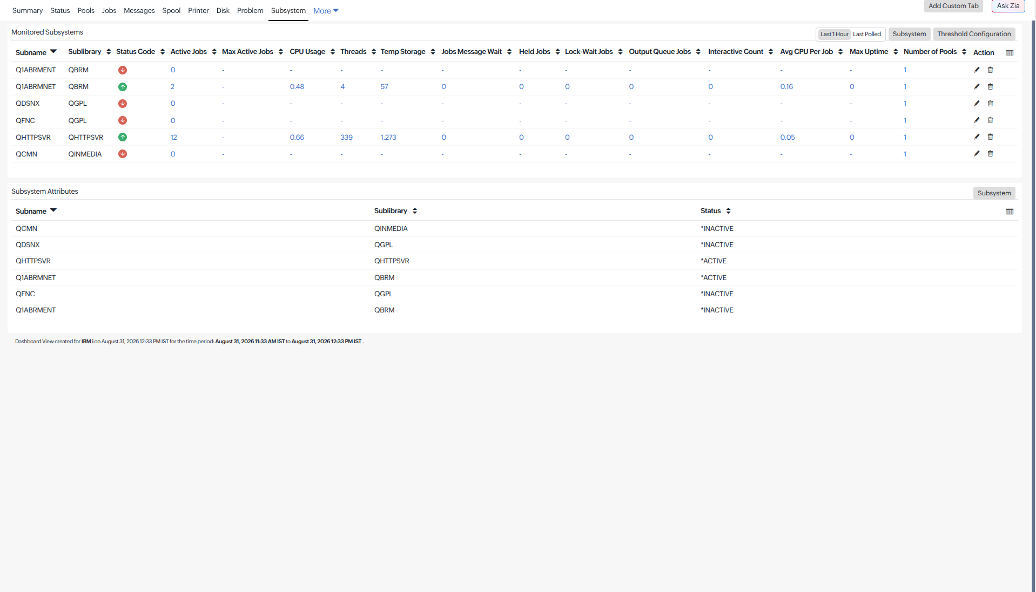
Task: Delete the QDSNX subsystem row
Action: tap(990, 103)
